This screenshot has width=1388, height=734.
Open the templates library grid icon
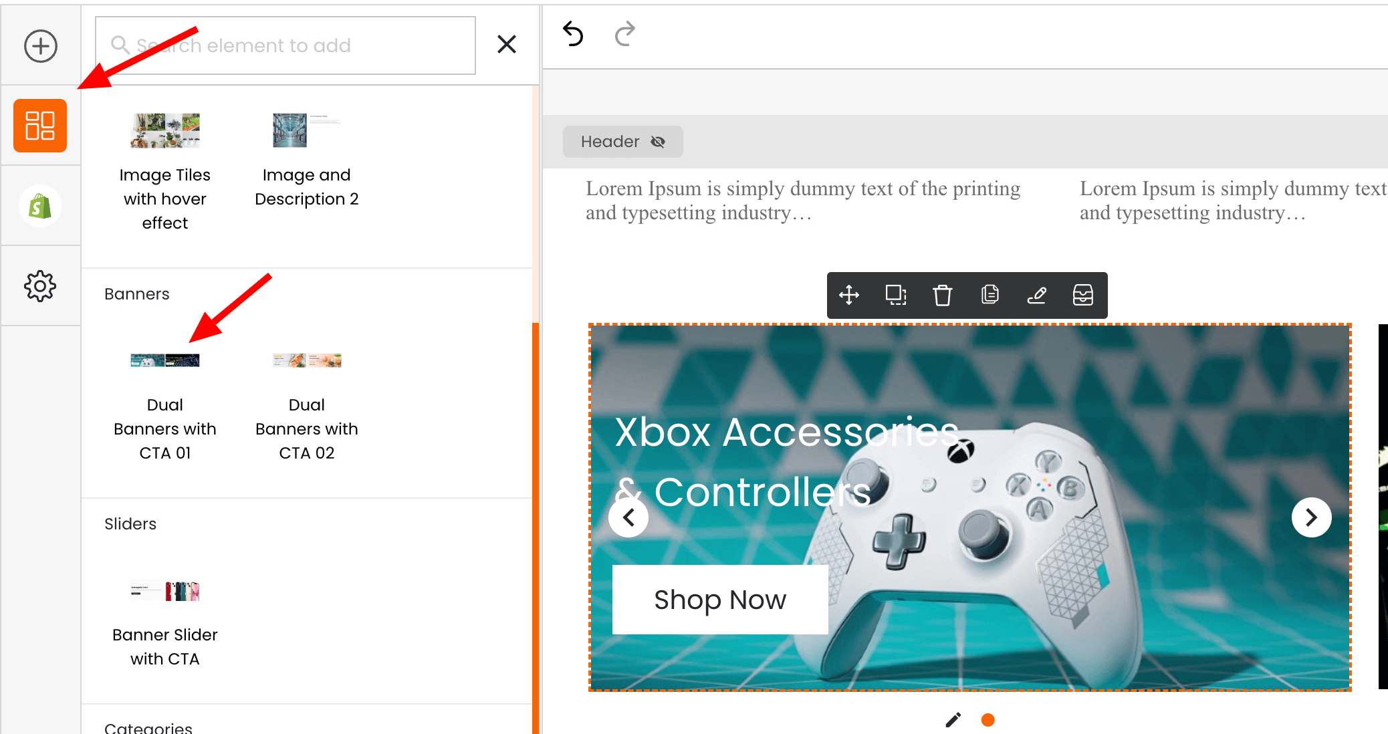[40, 126]
